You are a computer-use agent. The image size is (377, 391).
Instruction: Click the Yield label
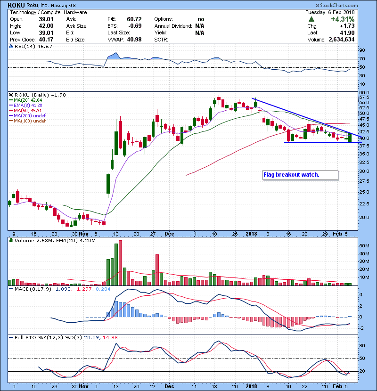(x=160, y=33)
